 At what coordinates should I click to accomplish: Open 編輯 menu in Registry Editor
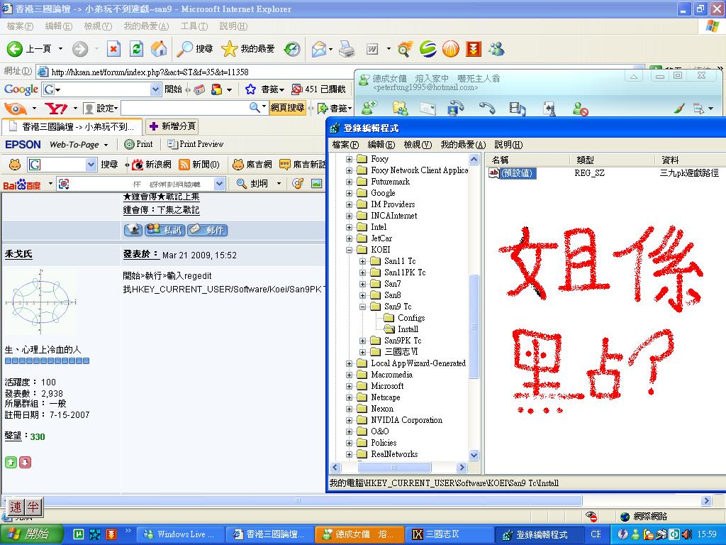coord(381,145)
